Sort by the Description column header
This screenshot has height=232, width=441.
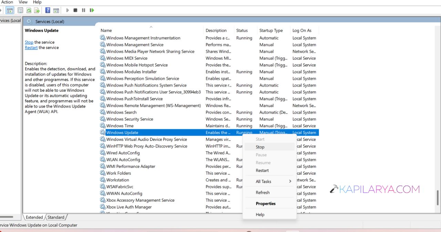click(219, 30)
